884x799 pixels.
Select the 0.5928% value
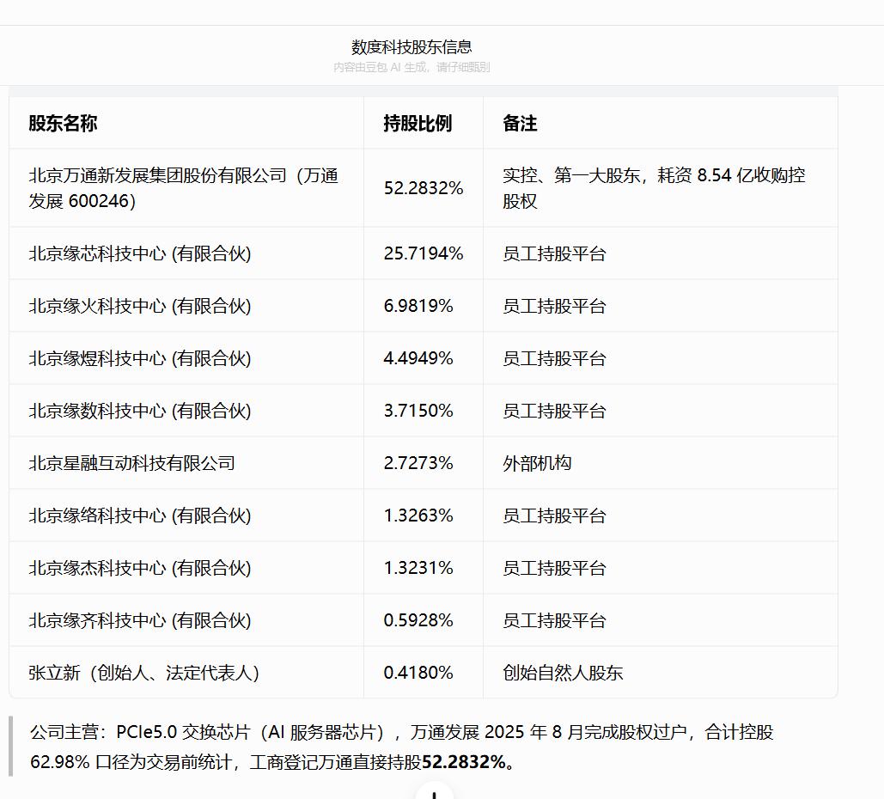click(418, 621)
